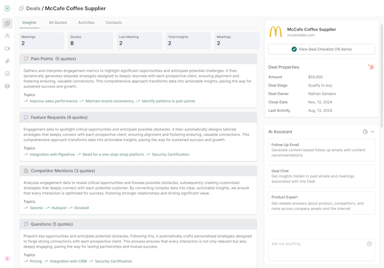Open the Integration with Pipedrive topic link
The width and height of the screenshot is (384, 268).
[x=52, y=154]
